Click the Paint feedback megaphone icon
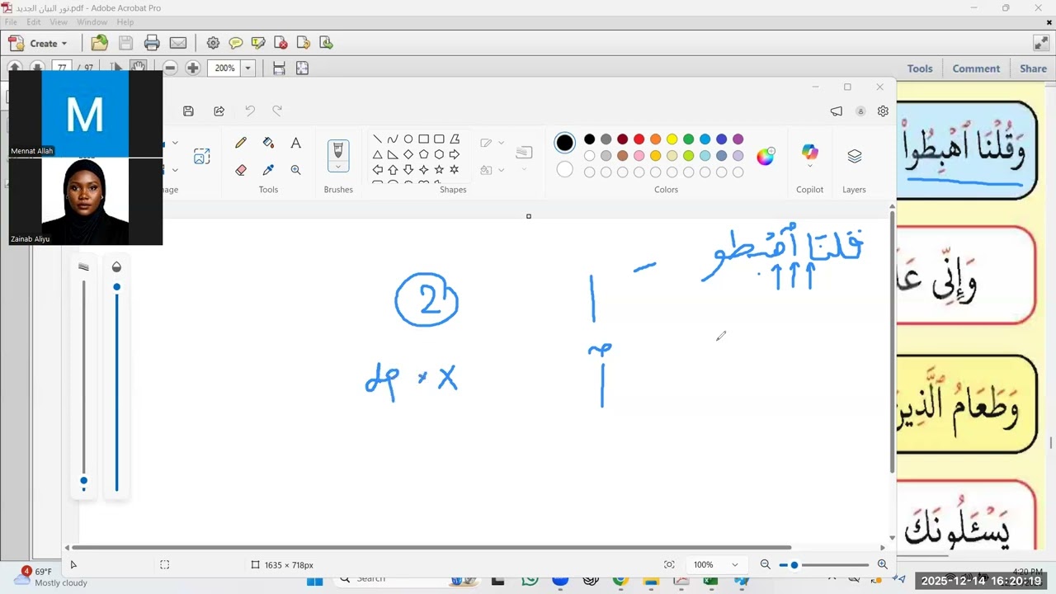 point(837,111)
